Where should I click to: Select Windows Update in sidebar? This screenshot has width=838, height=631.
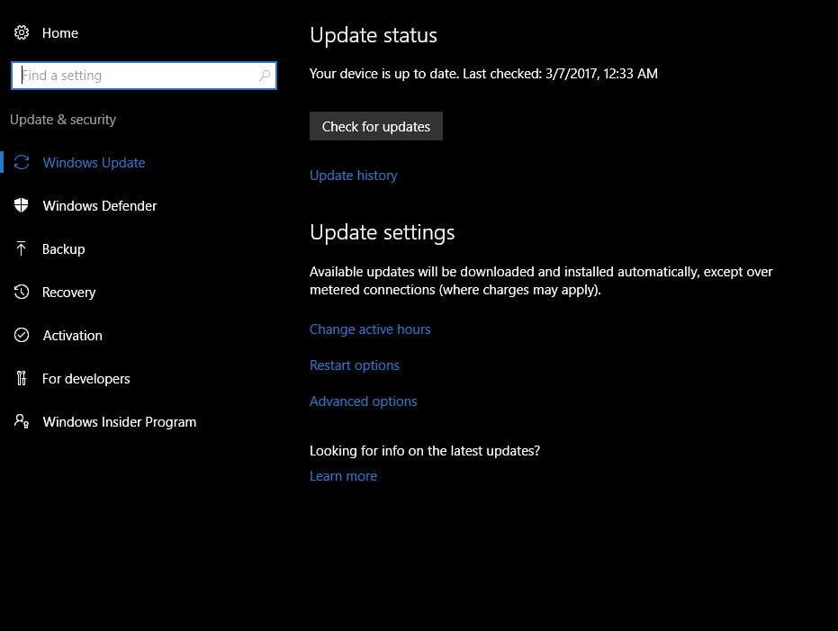coord(94,162)
